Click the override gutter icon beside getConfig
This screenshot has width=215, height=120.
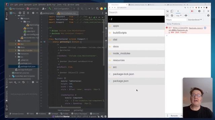point(45,42)
